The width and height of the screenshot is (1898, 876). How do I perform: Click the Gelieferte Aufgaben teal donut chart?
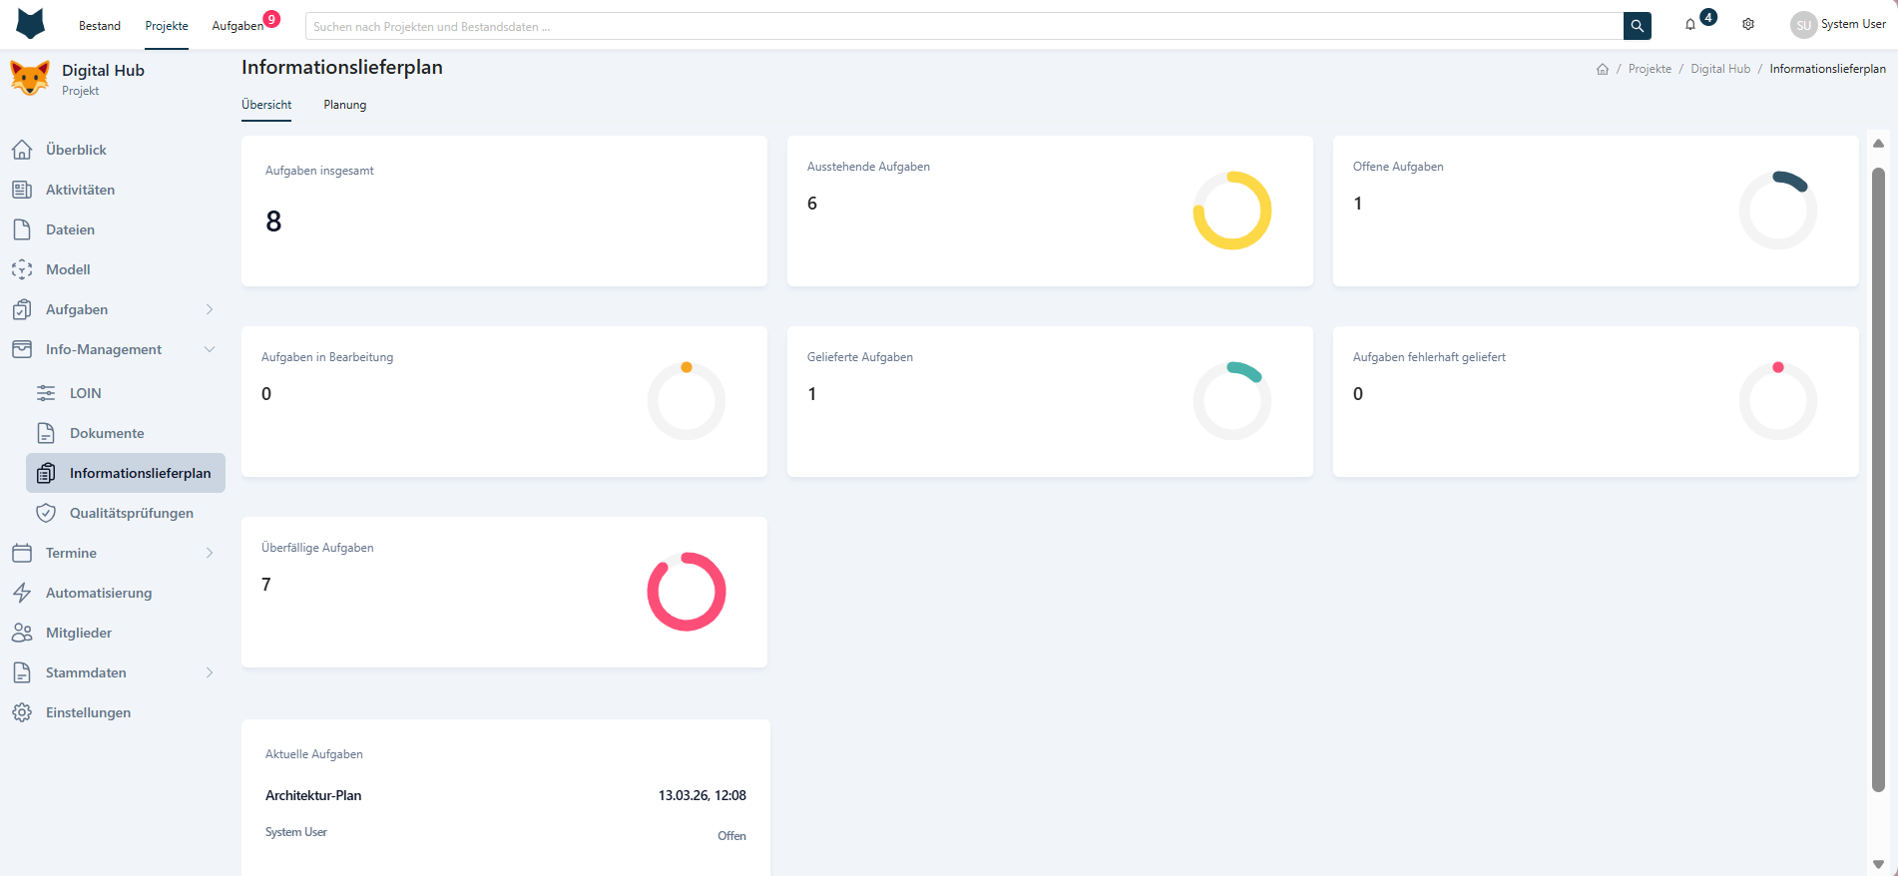pos(1232,401)
